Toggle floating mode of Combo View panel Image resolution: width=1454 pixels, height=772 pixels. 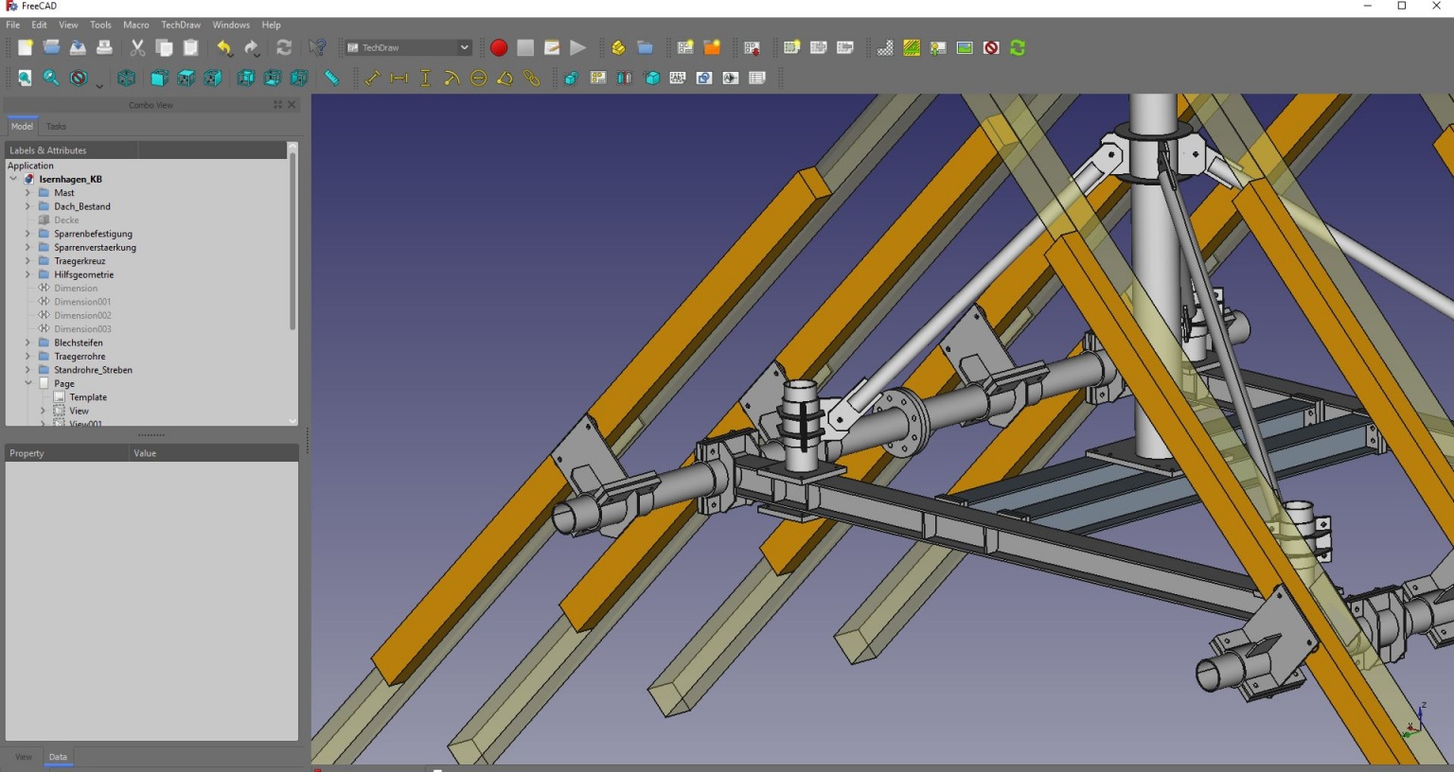pyautogui.click(x=277, y=105)
